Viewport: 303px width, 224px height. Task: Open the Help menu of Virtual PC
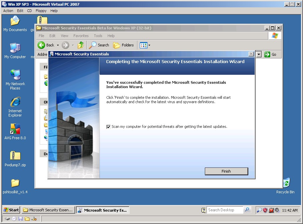pyautogui.click(x=54, y=11)
